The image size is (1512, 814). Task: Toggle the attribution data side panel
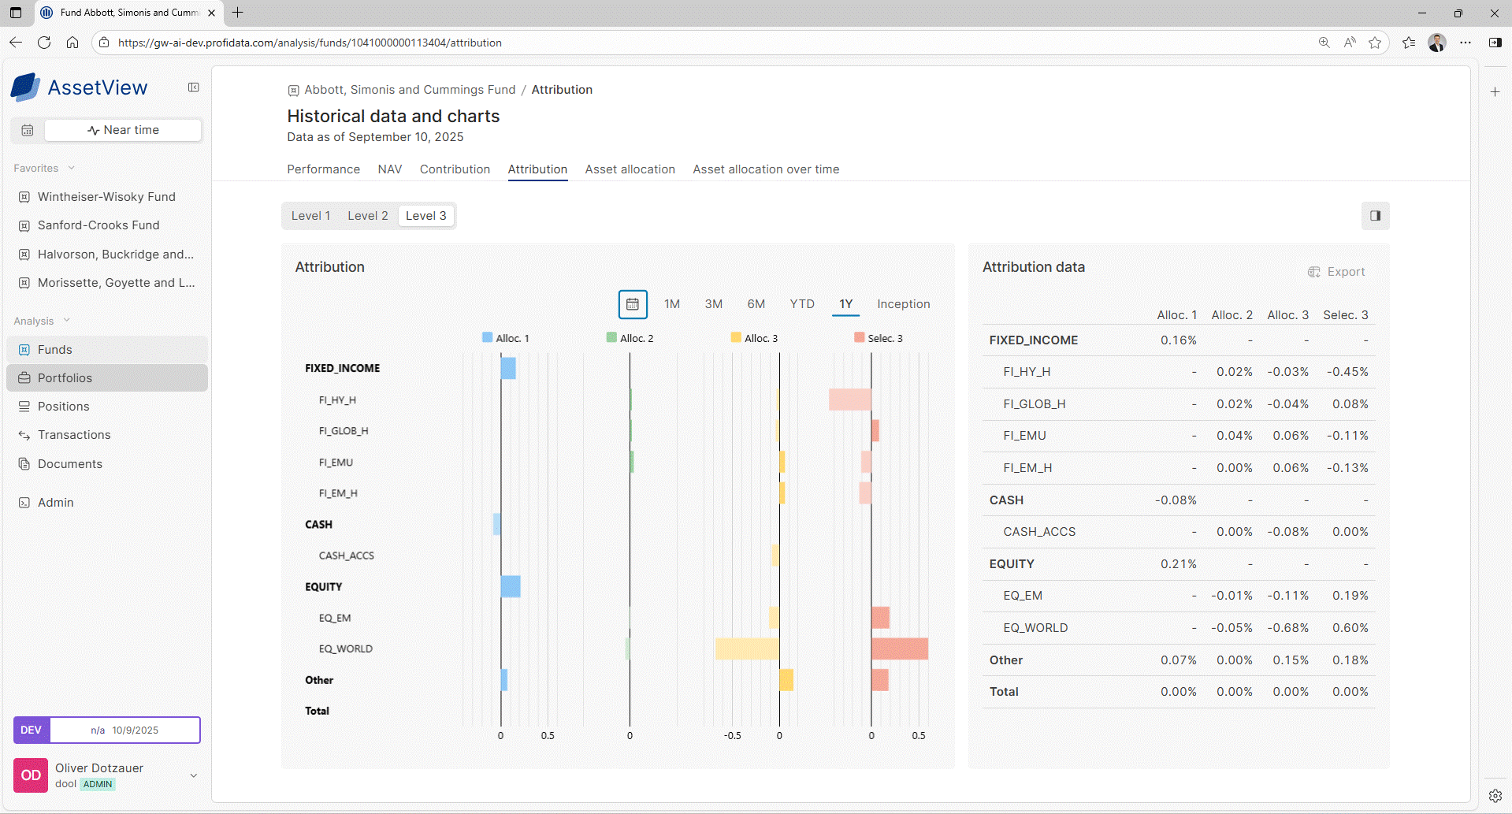1375,216
